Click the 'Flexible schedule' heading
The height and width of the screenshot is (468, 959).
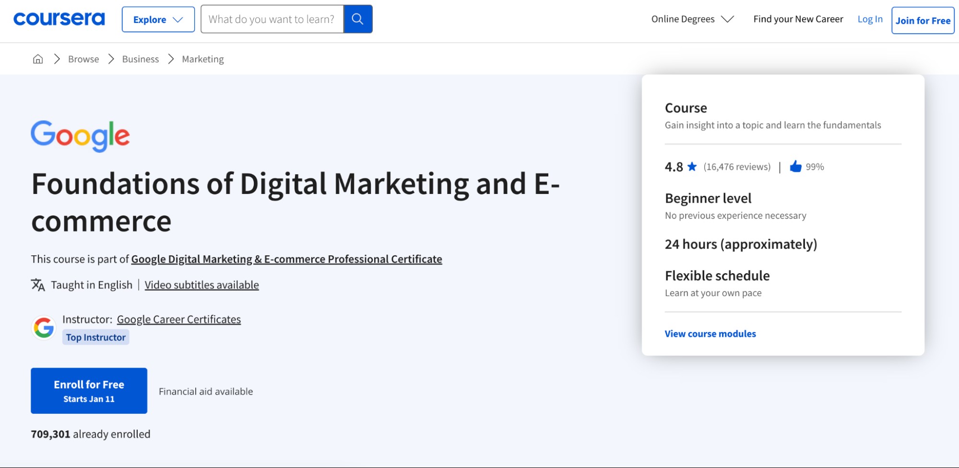[717, 276]
